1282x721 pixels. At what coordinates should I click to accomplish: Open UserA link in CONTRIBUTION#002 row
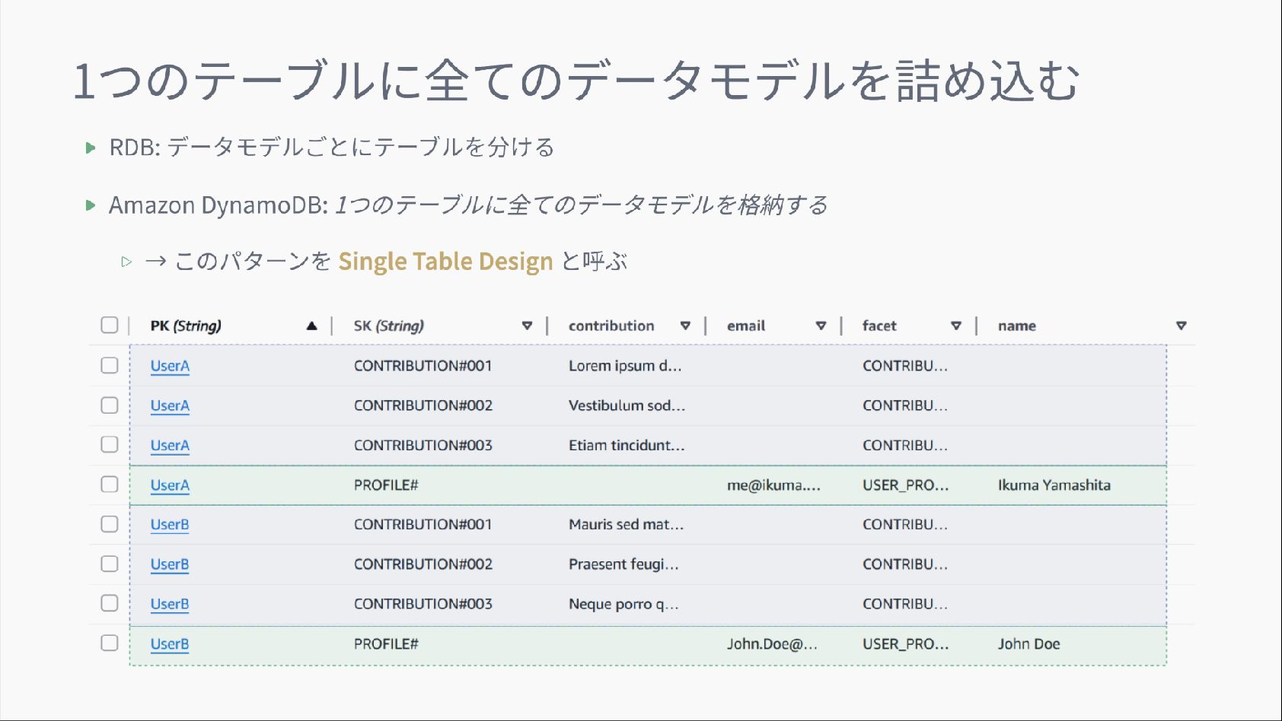point(170,405)
